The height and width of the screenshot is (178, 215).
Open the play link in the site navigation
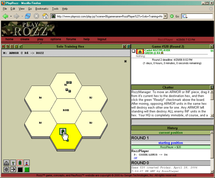point(40,39)
